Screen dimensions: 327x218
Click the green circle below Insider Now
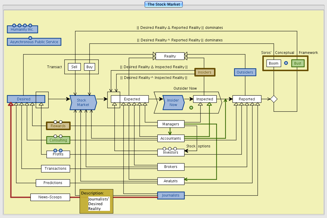point(191,108)
